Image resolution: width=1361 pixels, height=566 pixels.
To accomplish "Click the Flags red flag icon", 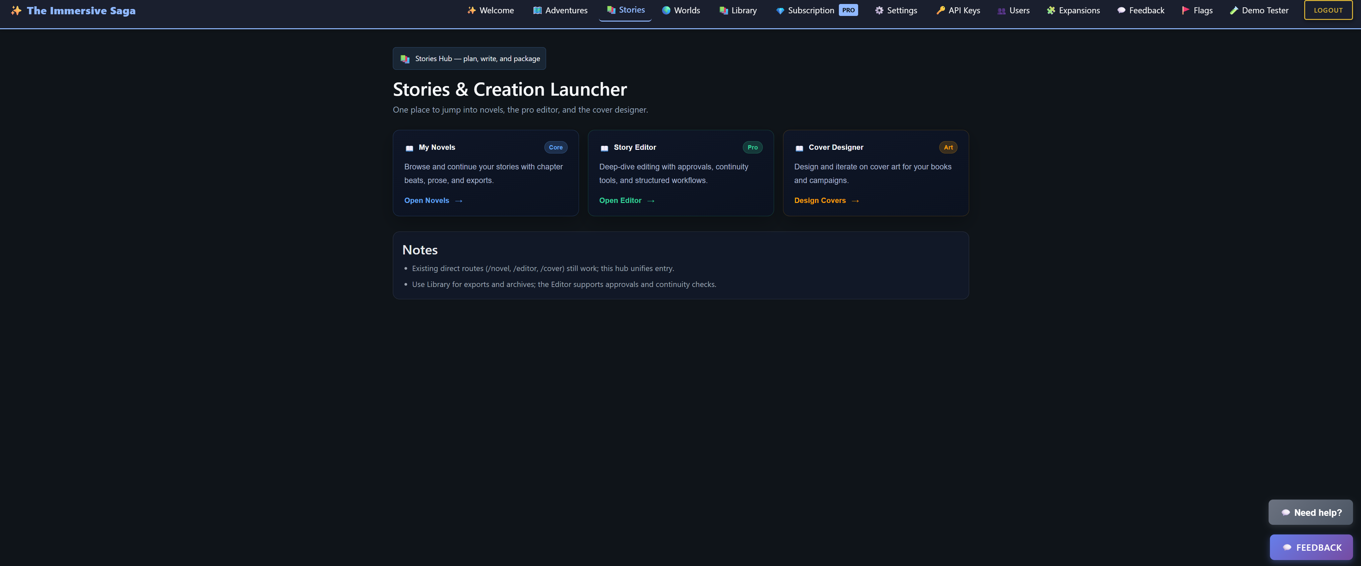I will click(1185, 11).
